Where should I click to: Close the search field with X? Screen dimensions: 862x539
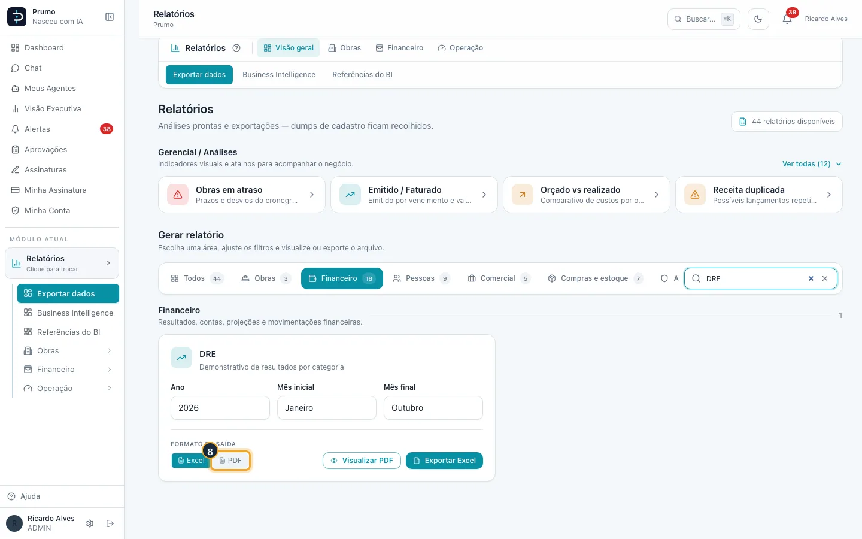tap(825, 278)
